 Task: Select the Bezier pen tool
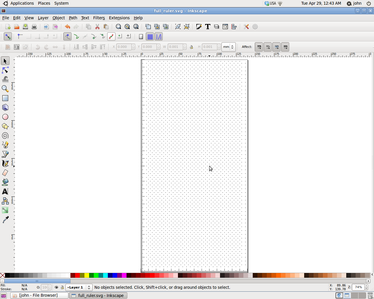coord(5,154)
